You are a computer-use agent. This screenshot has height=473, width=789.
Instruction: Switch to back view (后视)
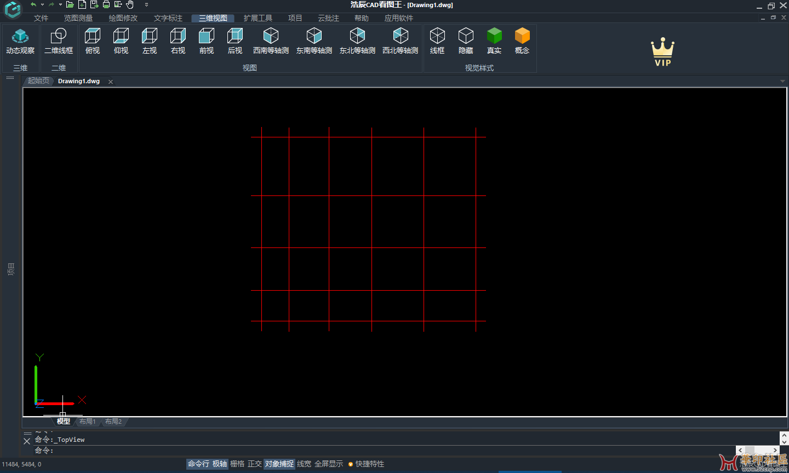[x=235, y=42]
